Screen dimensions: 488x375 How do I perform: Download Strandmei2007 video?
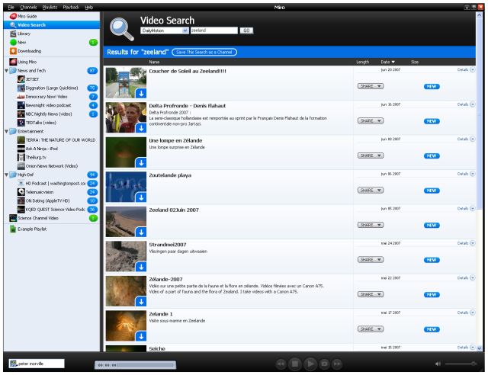pyautogui.click(x=141, y=267)
